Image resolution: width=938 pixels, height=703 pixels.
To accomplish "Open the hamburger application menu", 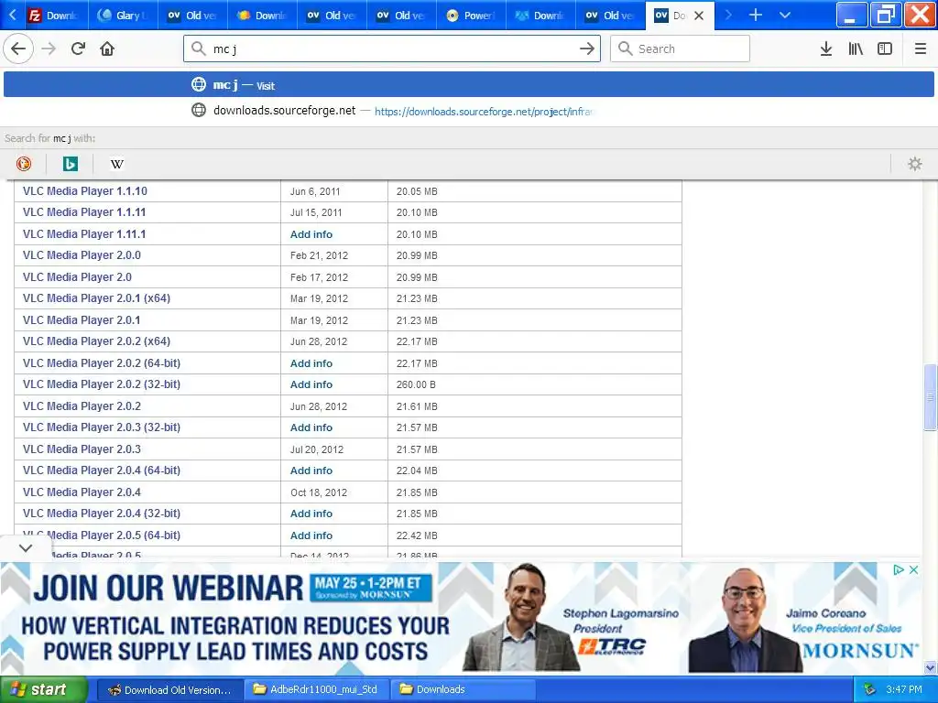I will point(920,49).
